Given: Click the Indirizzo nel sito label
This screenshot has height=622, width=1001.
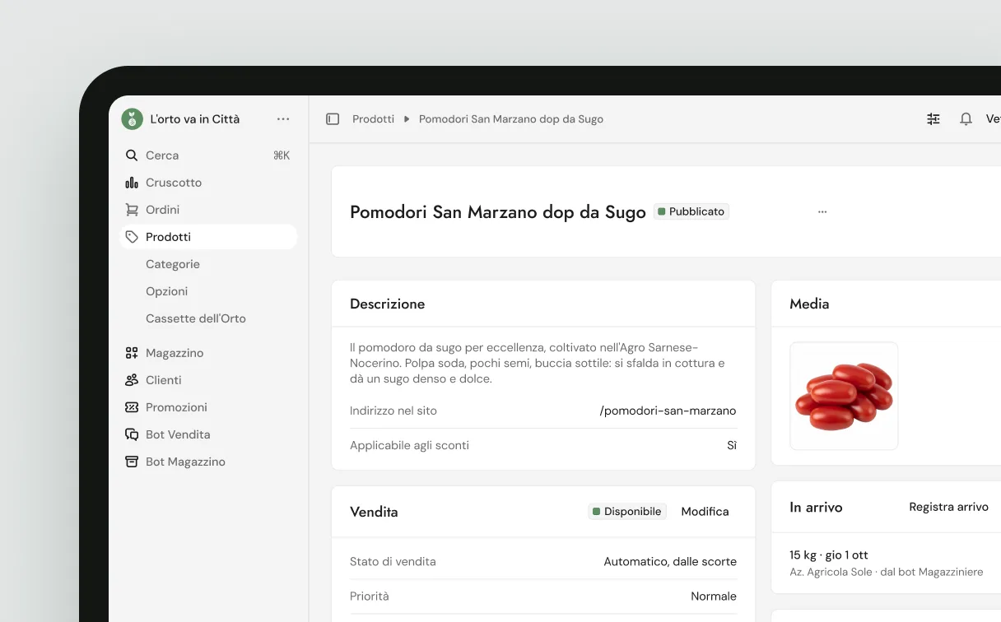Looking at the screenshot, I should coord(393,411).
